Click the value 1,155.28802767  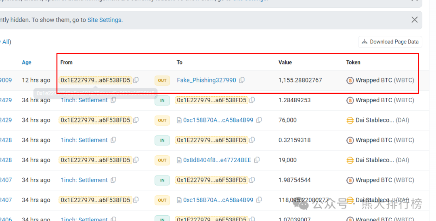coord(300,80)
